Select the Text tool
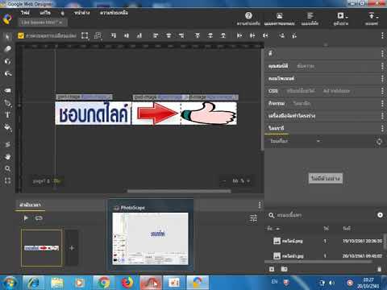The height and width of the screenshot is (290, 387). point(7,115)
